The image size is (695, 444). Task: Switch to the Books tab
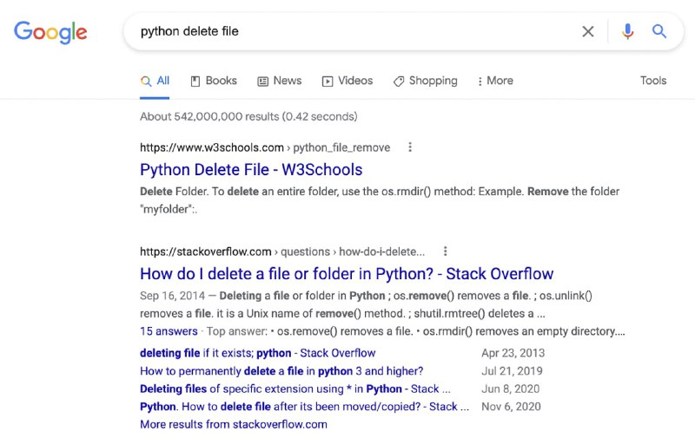coord(214,81)
